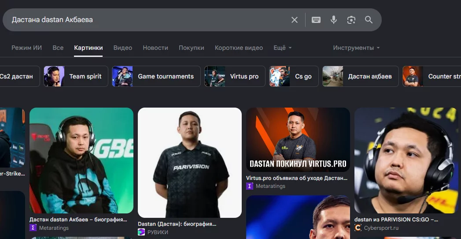Screen dimensions: 461x239
Task: Select the Team spirit filter chip
Action: pos(76,76)
